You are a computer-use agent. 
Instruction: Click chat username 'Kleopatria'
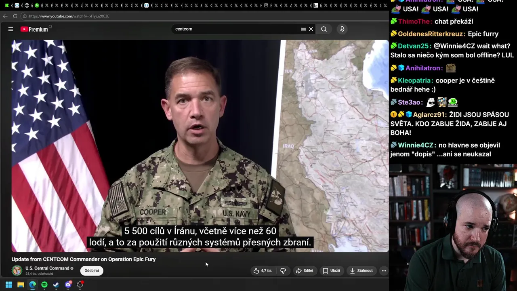tap(414, 80)
